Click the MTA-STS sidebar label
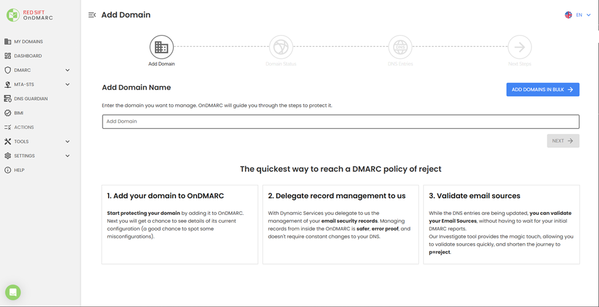 pos(24,84)
